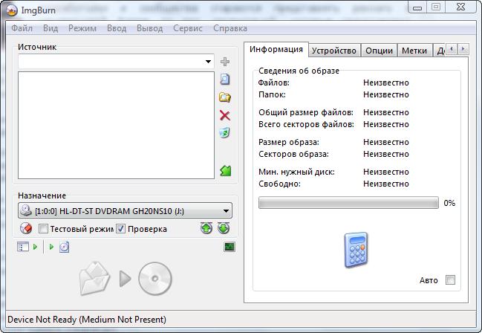This screenshot has width=482, height=333.
Task: Click the large disc image icon
Action: pyautogui.click(x=155, y=279)
